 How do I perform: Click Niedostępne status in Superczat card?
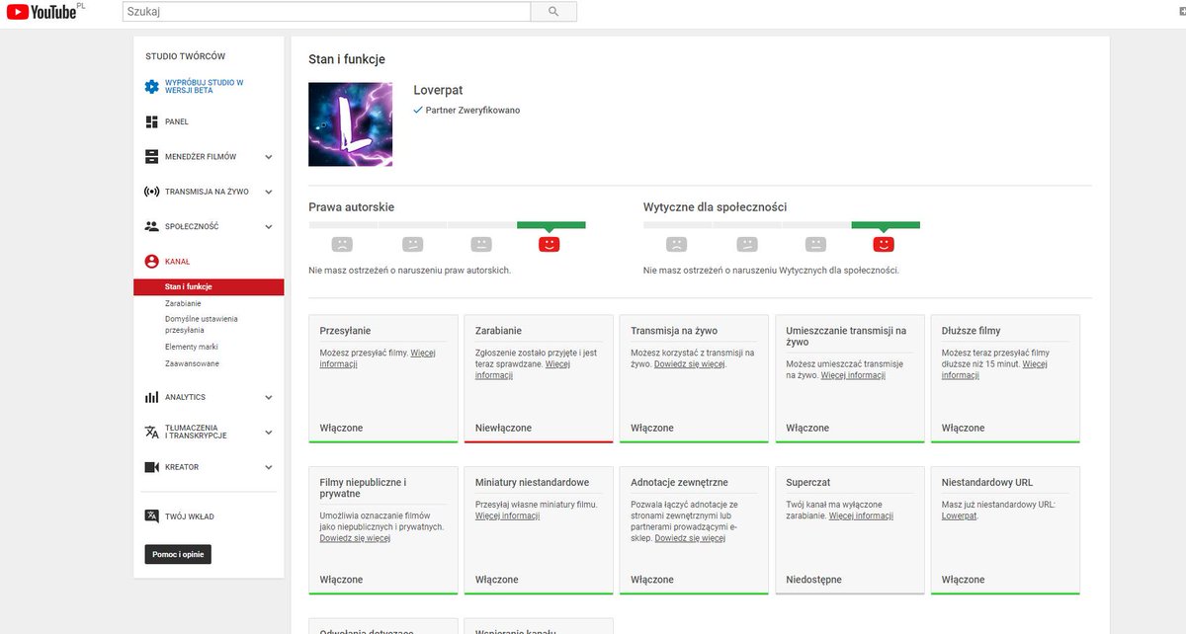tap(814, 581)
